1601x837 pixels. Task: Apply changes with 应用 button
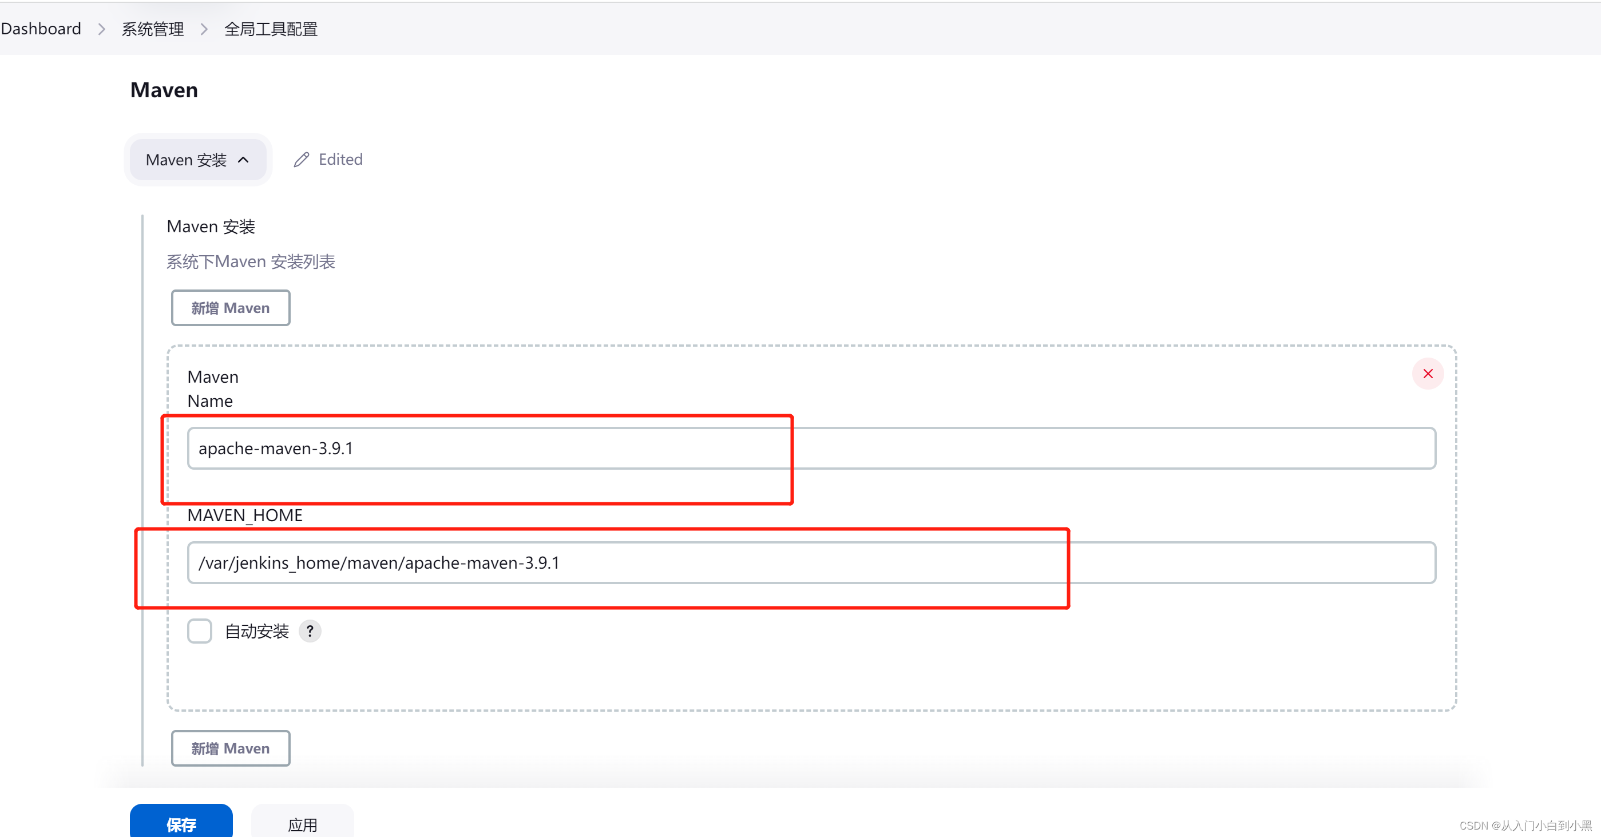coord(303,822)
